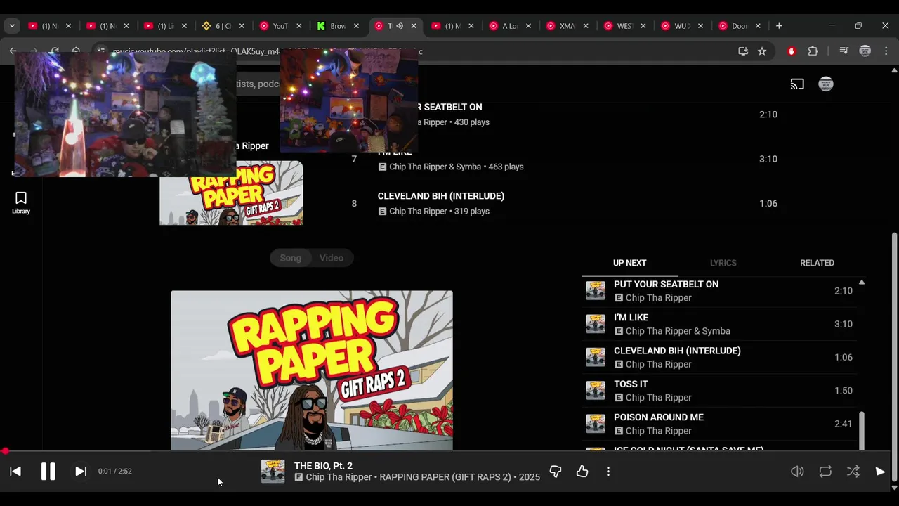This screenshot has height=506, width=899.
Task: Open Chrome profile avatar in the toolbar
Action: tap(865, 51)
